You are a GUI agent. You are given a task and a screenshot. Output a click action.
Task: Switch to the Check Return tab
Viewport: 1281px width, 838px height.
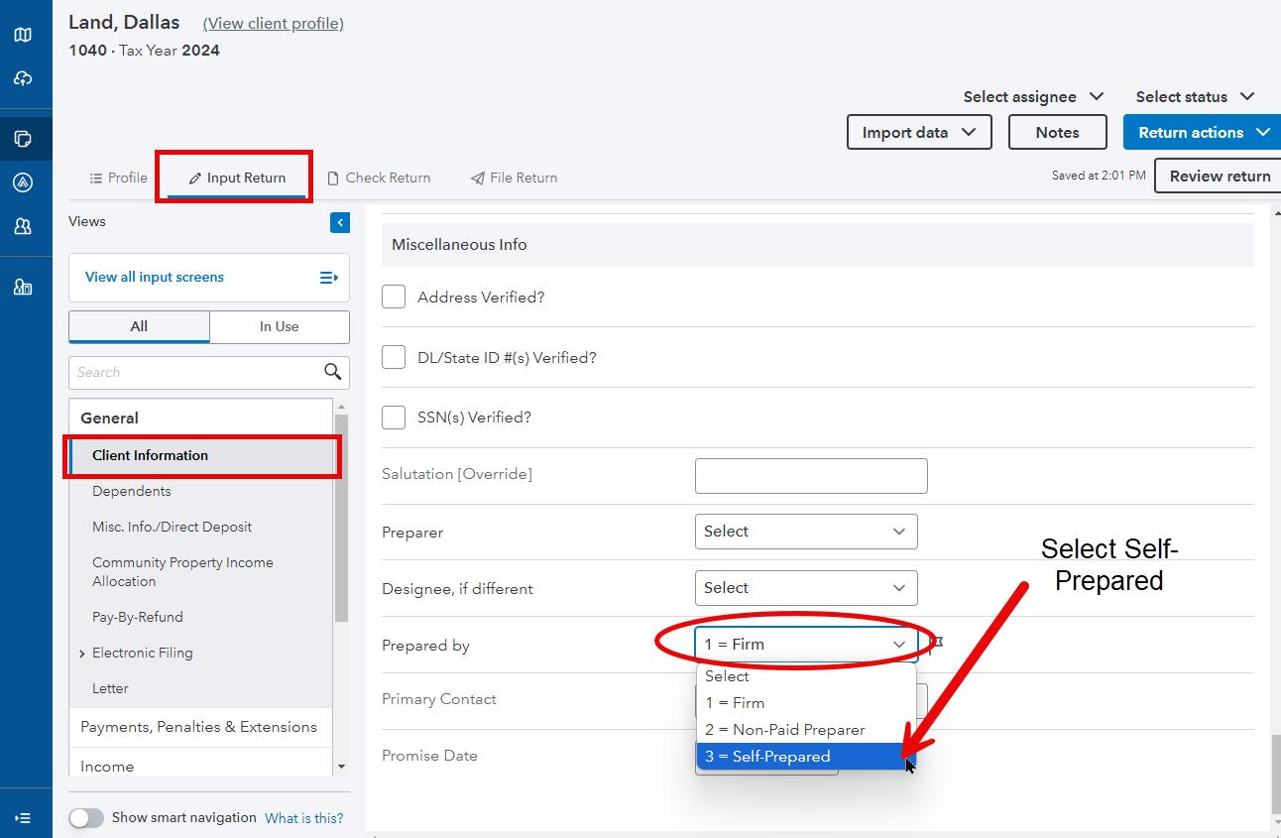click(x=379, y=178)
